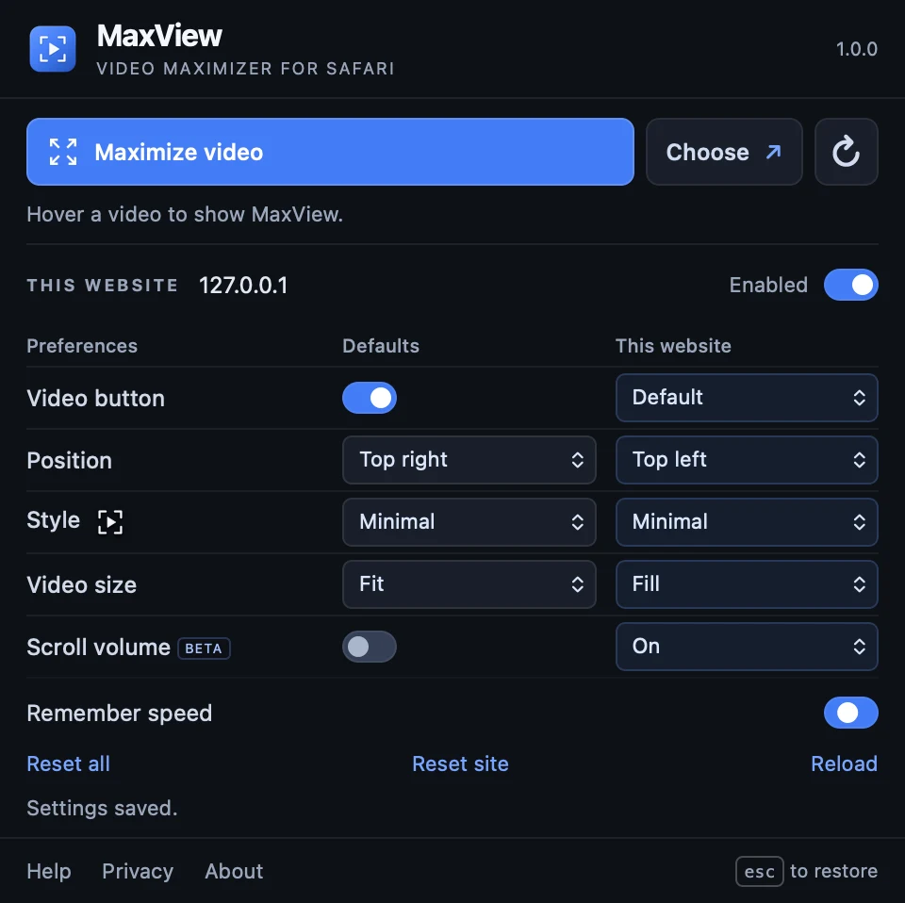The width and height of the screenshot is (905, 903).
Task: Click the THIS WEBSITE section label
Action: coord(102,285)
